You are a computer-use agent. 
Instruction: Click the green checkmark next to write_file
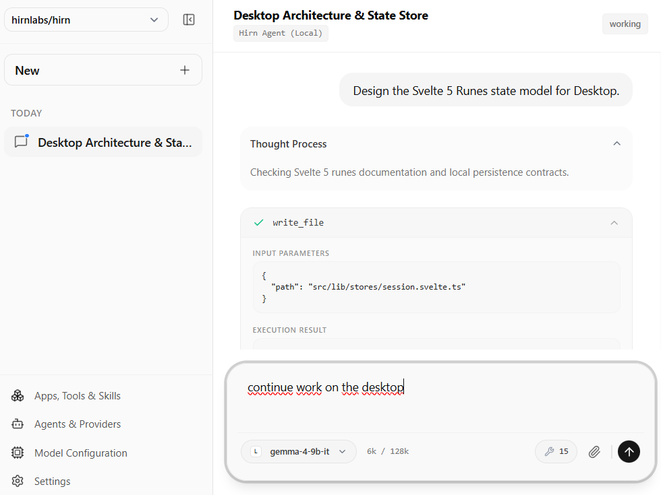coord(259,223)
